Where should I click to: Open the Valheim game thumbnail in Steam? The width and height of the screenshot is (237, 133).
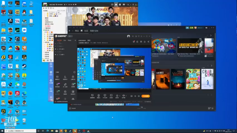pos(178,79)
